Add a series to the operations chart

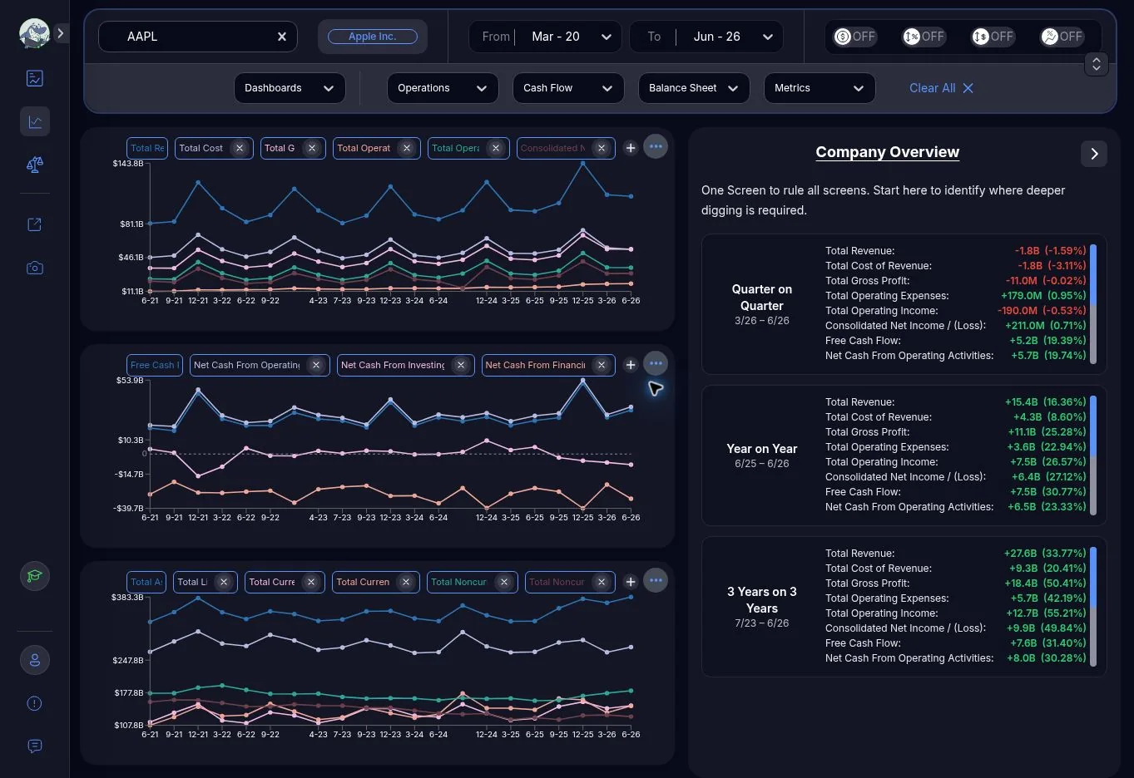(x=631, y=148)
